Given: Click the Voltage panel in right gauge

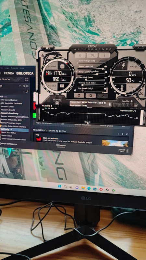Looking at the screenshot, I should tap(133, 66).
